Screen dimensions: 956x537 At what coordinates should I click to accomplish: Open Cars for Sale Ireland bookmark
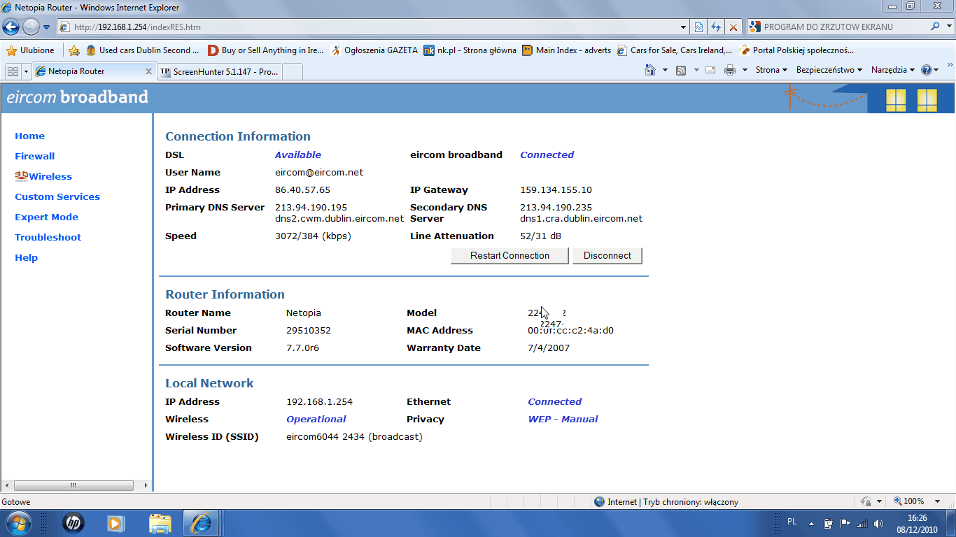coord(675,50)
